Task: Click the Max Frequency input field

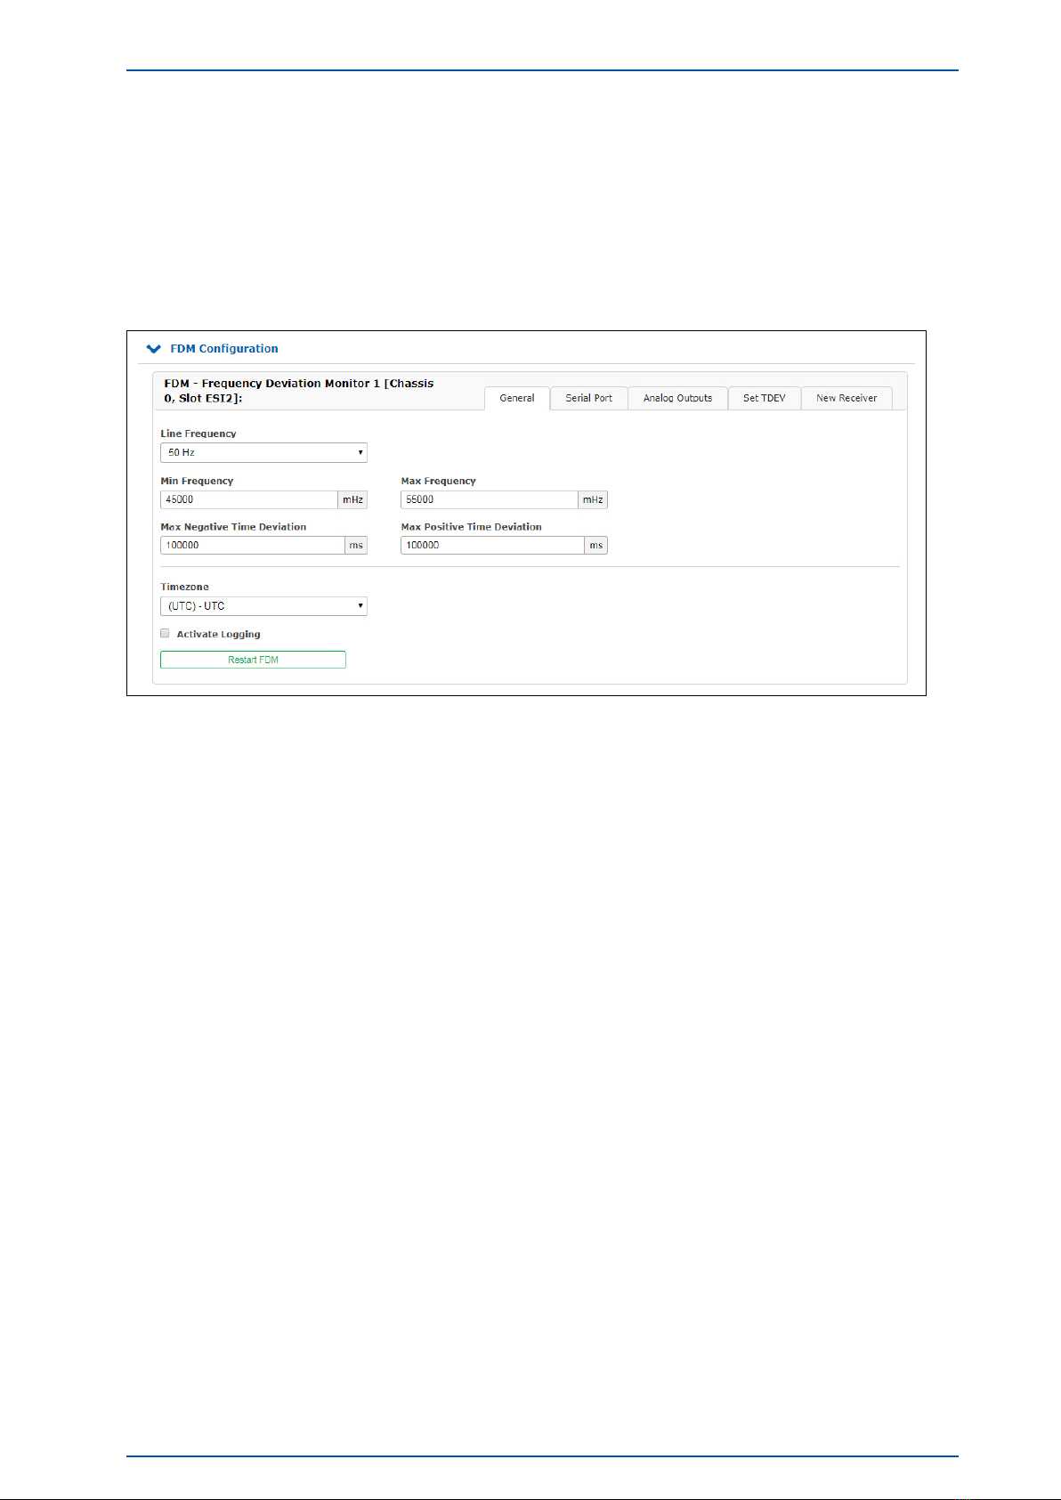Action: (490, 499)
